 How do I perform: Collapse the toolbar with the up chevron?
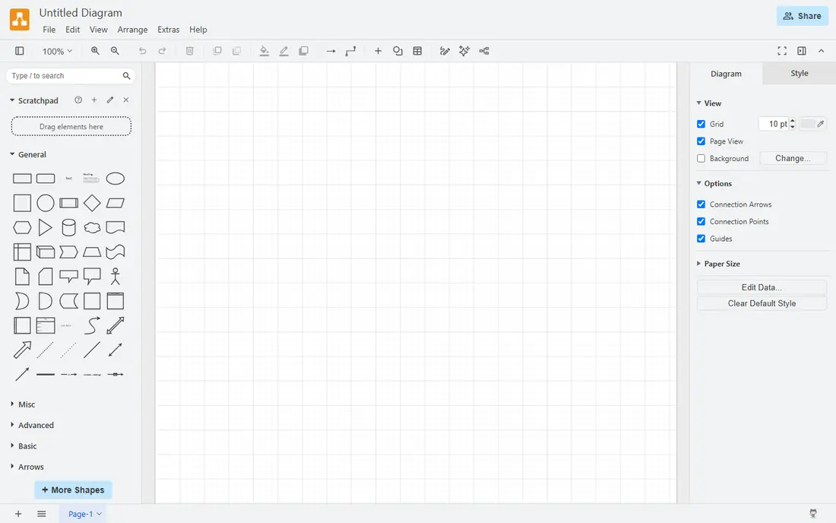821,51
